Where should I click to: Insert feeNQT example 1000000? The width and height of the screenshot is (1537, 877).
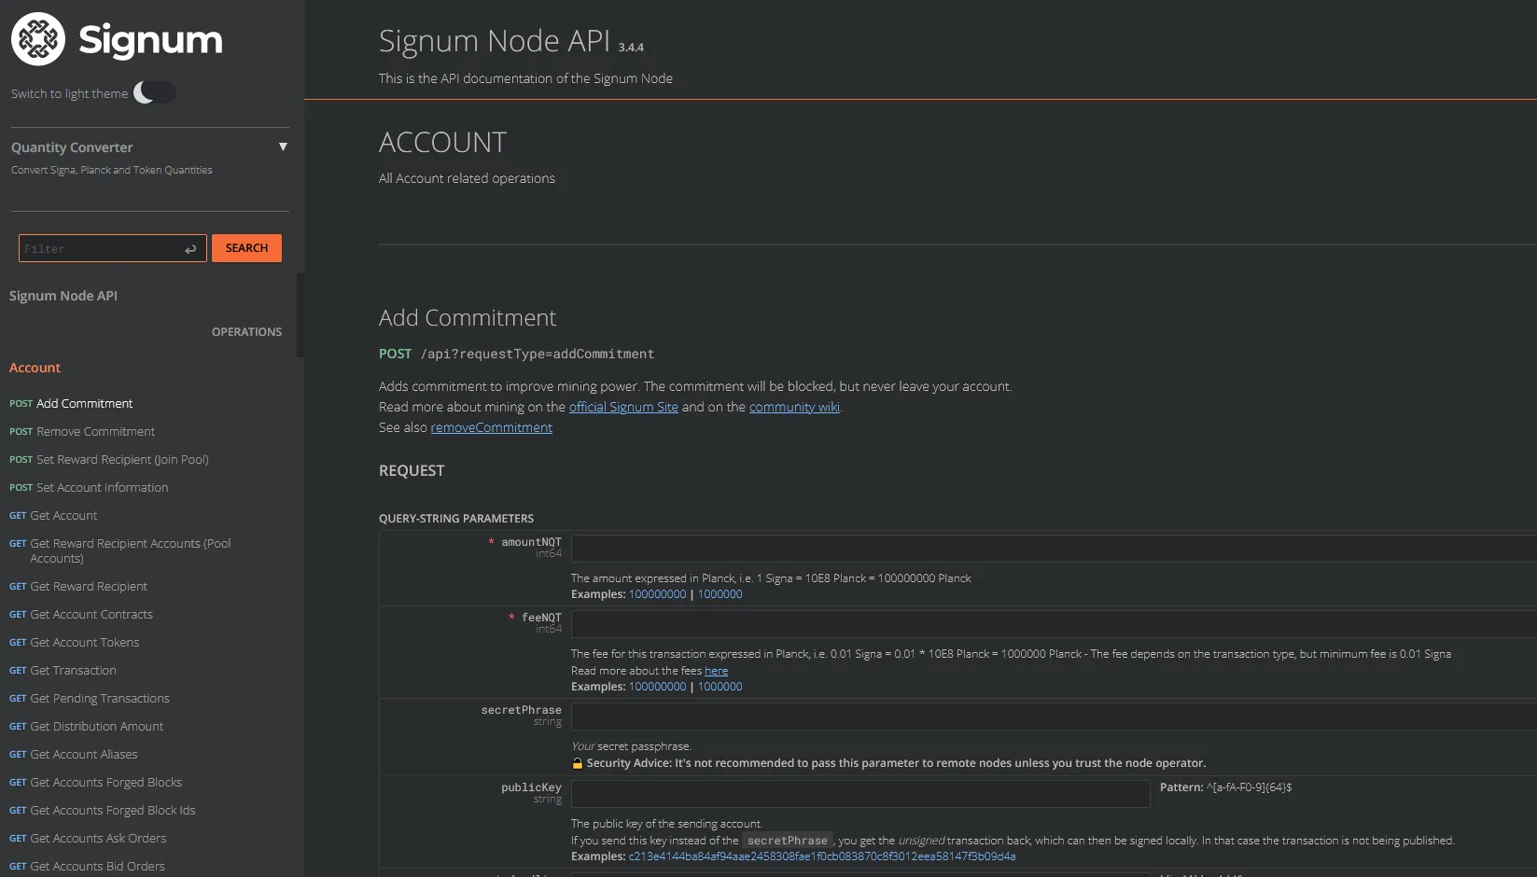click(x=720, y=687)
